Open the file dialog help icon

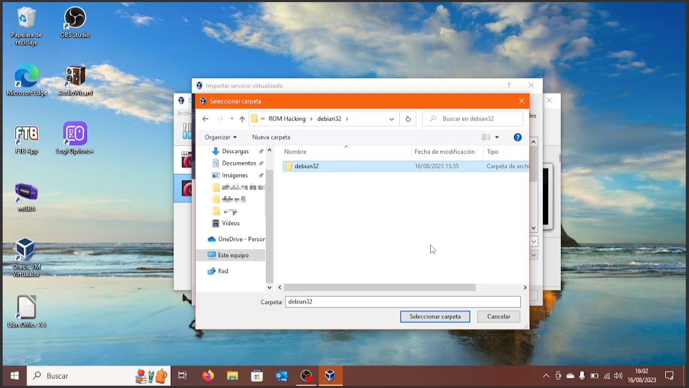(517, 137)
